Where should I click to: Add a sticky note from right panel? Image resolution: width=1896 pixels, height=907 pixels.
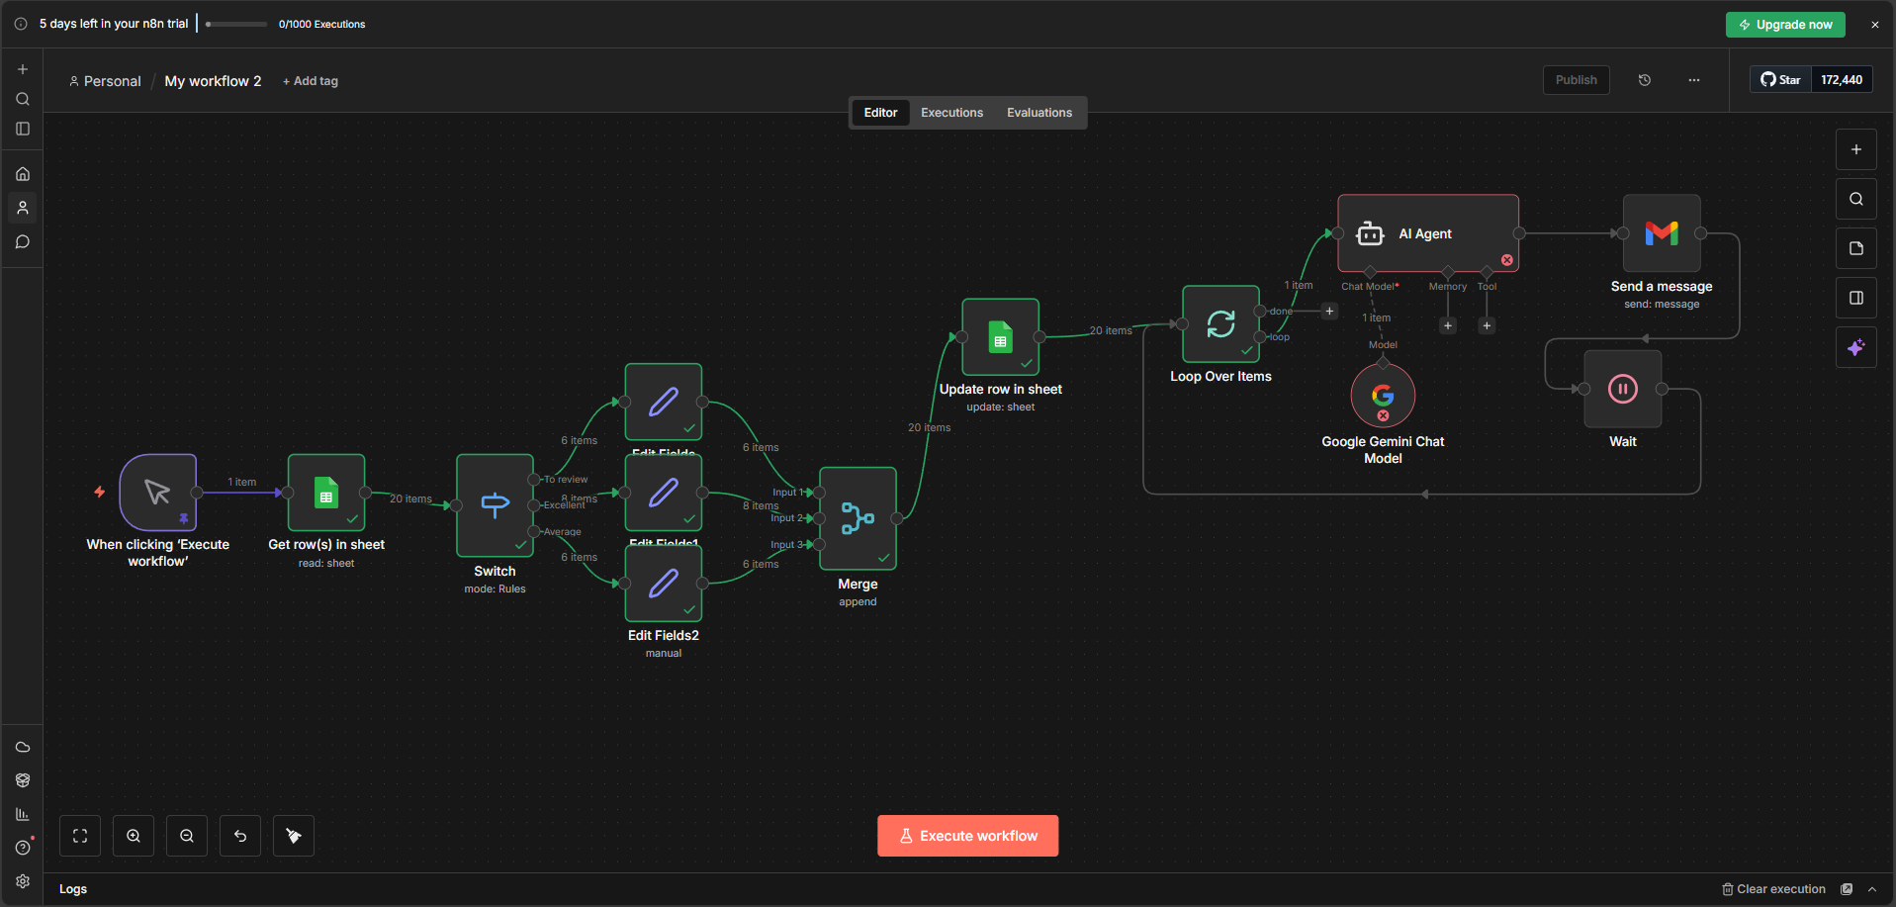click(x=1855, y=248)
